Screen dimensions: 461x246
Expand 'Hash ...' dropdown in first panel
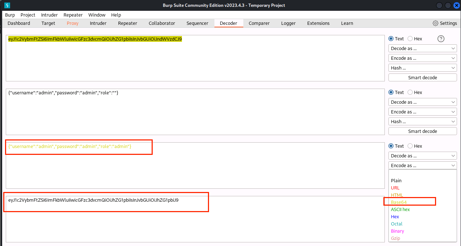423,68
